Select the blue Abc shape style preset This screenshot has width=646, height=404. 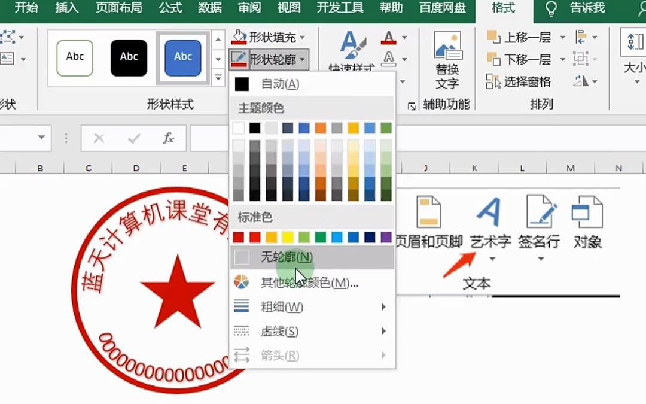coord(182,57)
